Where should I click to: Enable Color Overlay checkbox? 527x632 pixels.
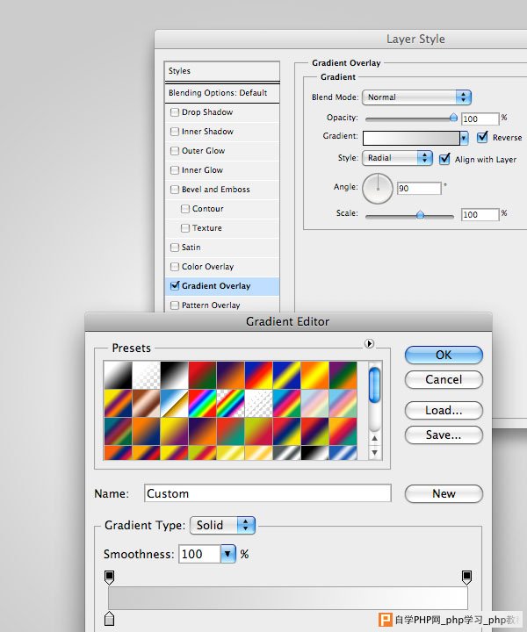tap(175, 267)
